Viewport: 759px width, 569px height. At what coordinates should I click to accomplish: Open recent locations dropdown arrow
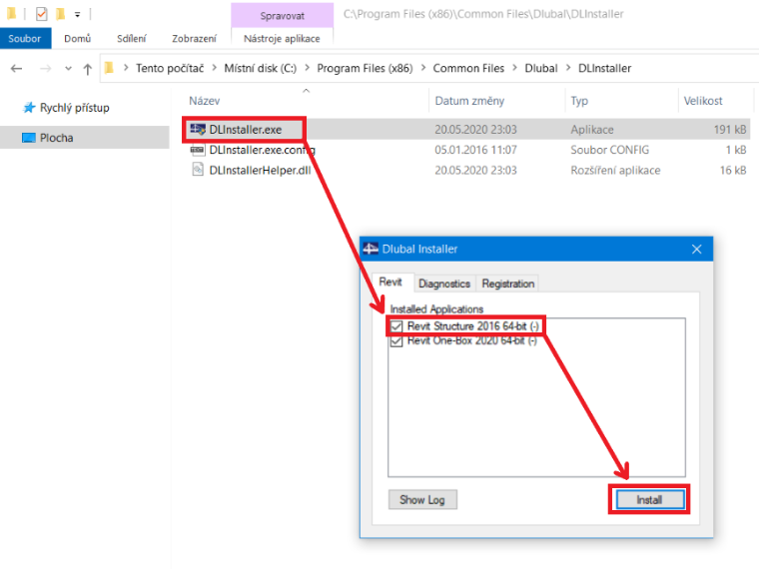(68, 69)
